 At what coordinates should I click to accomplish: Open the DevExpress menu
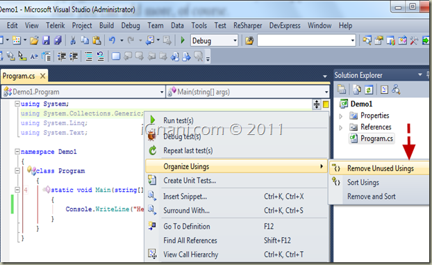coord(285,26)
